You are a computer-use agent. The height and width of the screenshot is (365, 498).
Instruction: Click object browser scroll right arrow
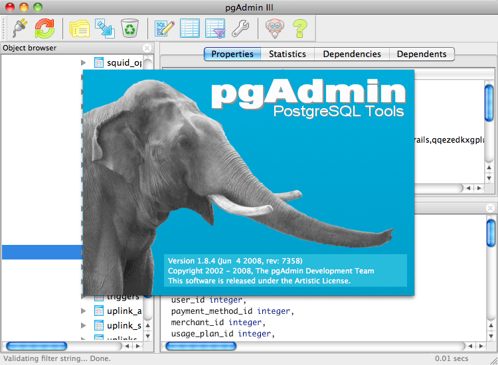click(138, 346)
